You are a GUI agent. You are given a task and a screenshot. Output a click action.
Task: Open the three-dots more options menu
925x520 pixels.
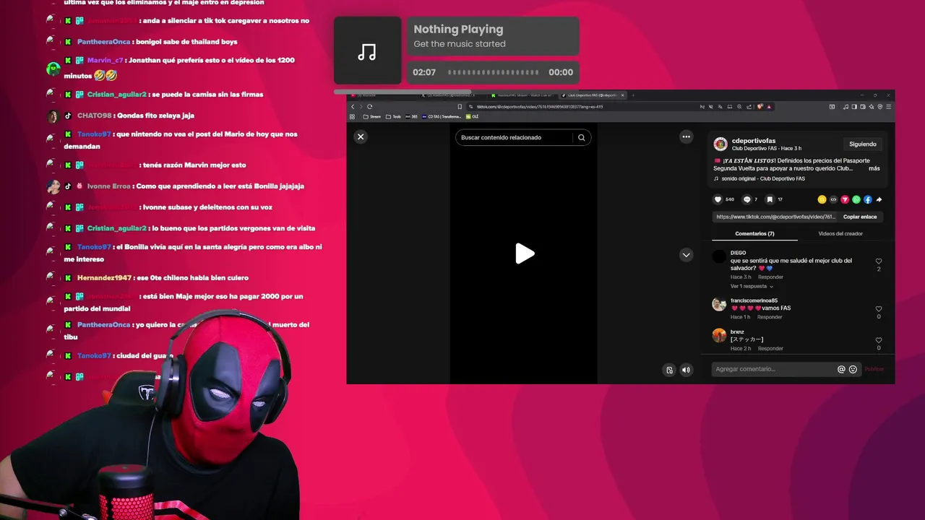686,136
